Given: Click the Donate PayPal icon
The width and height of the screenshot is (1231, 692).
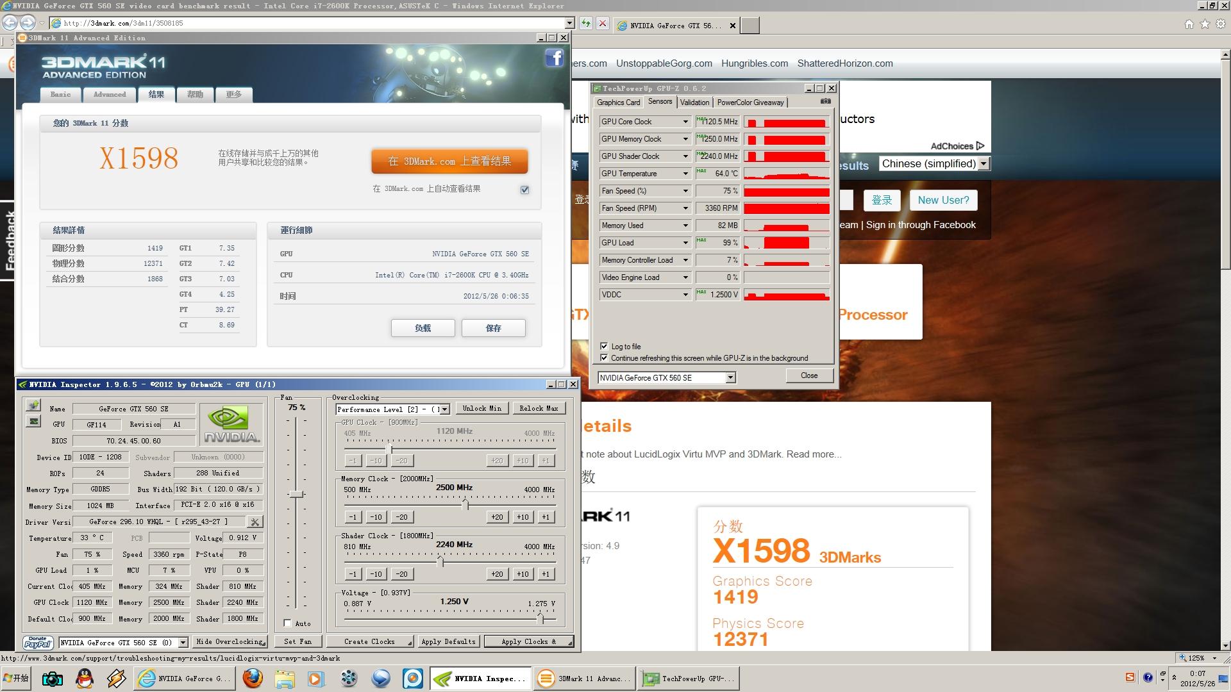Looking at the screenshot, I should 38,642.
